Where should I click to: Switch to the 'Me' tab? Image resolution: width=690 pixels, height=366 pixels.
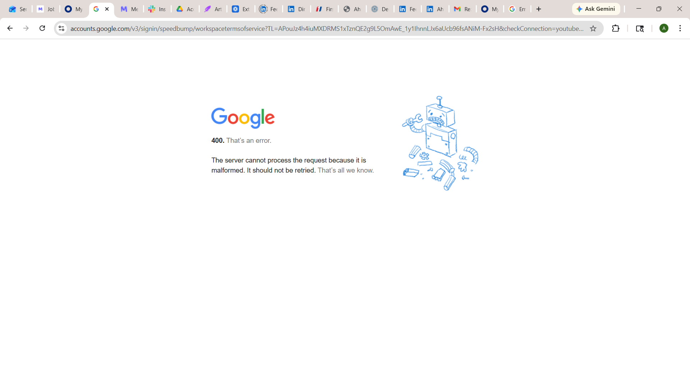tap(129, 9)
